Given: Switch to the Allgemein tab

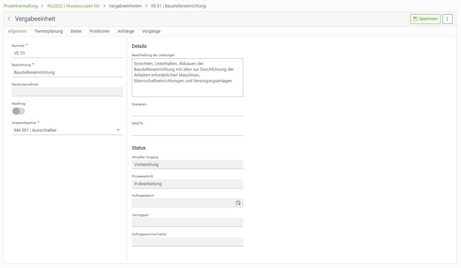Looking at the screenshot, I should [x=17, y=31].
